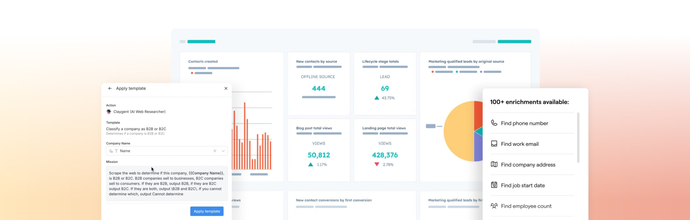Click the Classify a company as B2B or B2C template
The height and width of the screenshot is (220, 690).
(136, 129)
